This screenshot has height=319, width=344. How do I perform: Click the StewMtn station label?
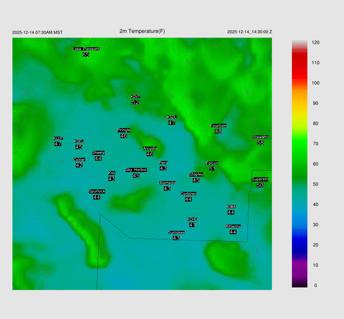[260, 137]
